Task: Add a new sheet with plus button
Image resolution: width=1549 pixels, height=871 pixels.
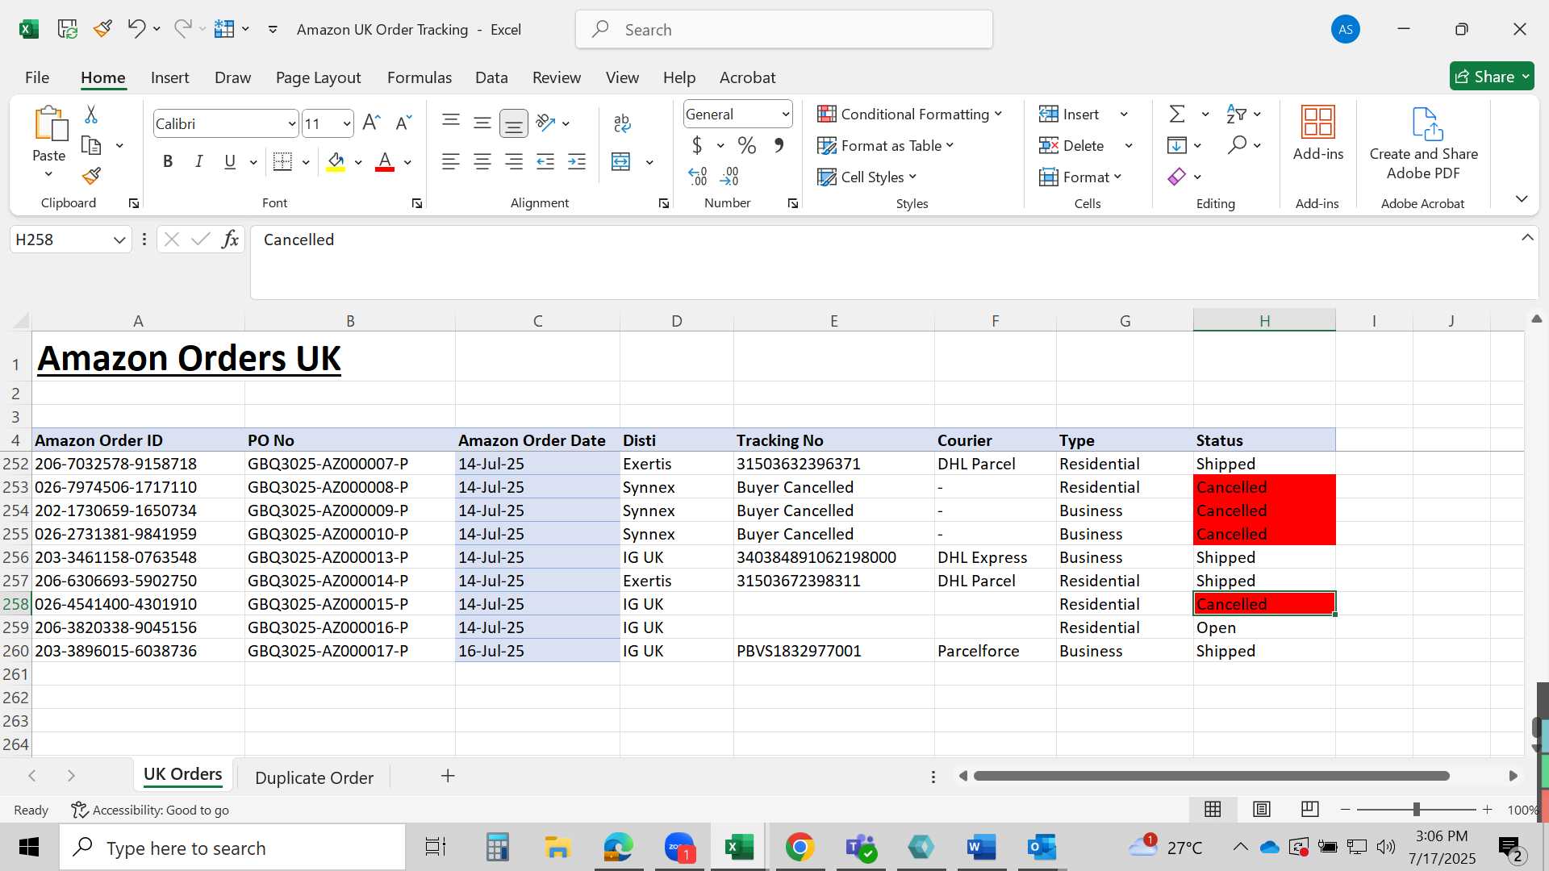Action: [448, 776]
